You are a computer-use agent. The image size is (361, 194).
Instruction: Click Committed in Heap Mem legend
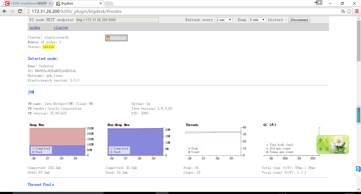point(43,148)
